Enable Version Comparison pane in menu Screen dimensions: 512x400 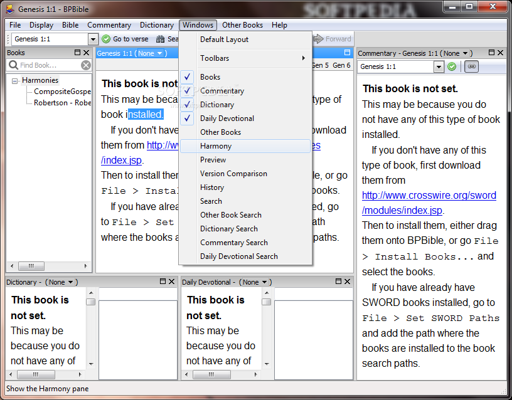pos(245,174)
